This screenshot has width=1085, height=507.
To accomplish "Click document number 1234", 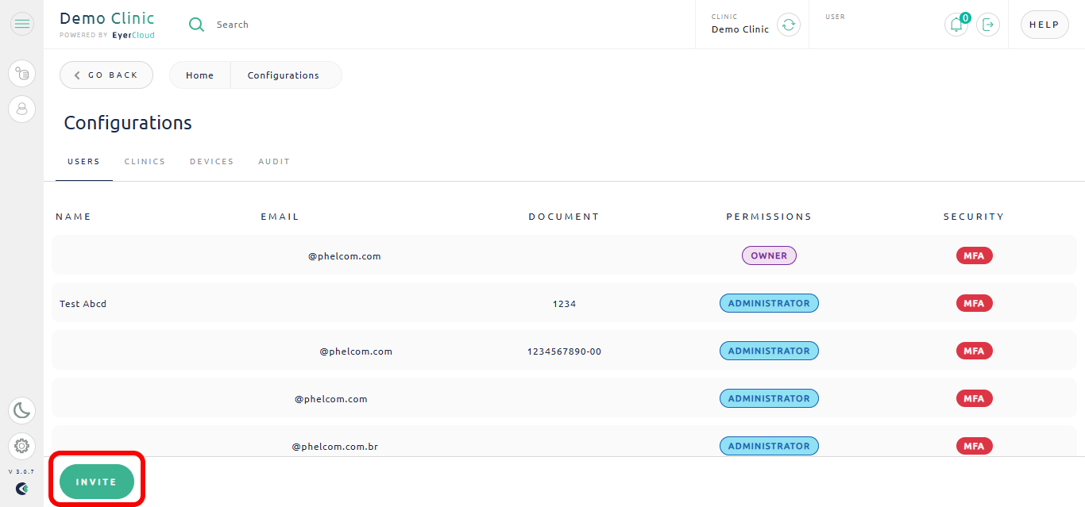I will 564,304.
